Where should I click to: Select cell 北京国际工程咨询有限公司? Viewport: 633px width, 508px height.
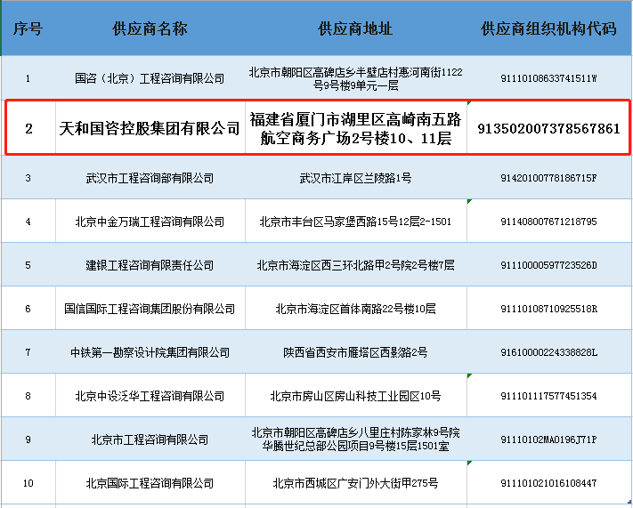point(150,483)
